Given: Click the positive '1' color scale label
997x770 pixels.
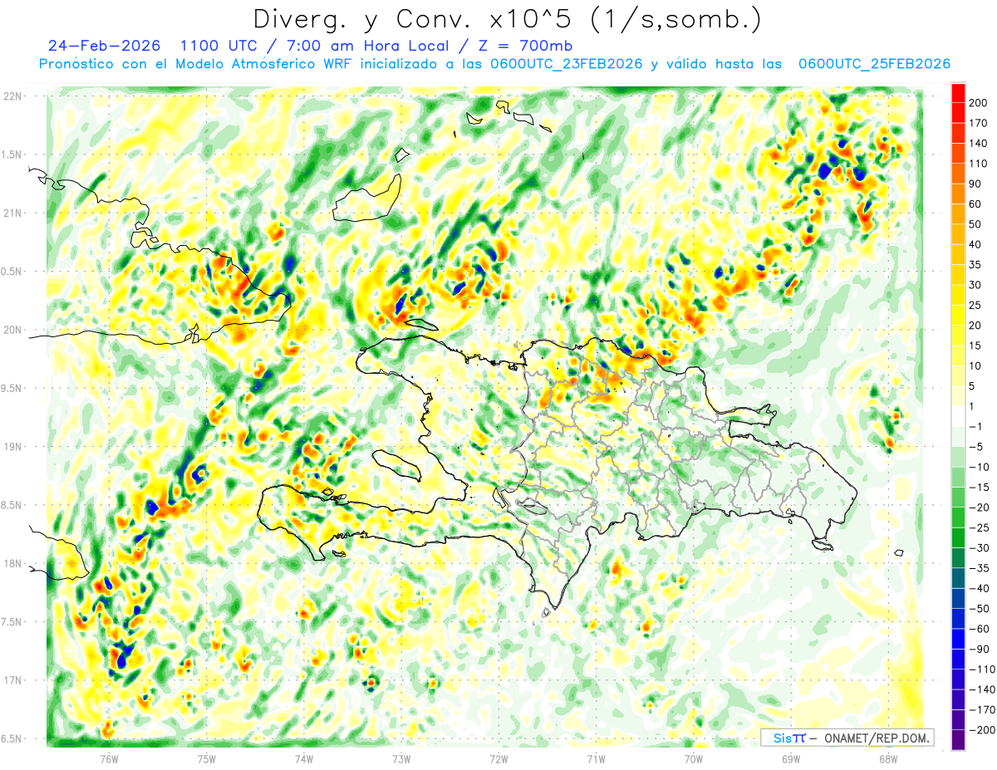Looking at the screenshot, I should pyautogui.click(x=973, y=406).
